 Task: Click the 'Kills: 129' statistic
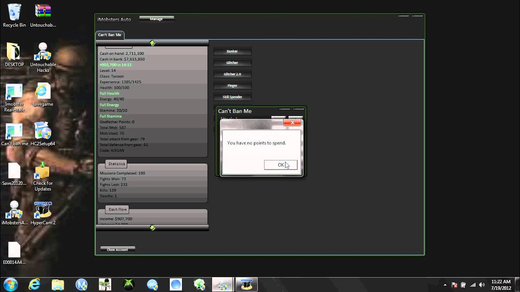click(108, 190)
